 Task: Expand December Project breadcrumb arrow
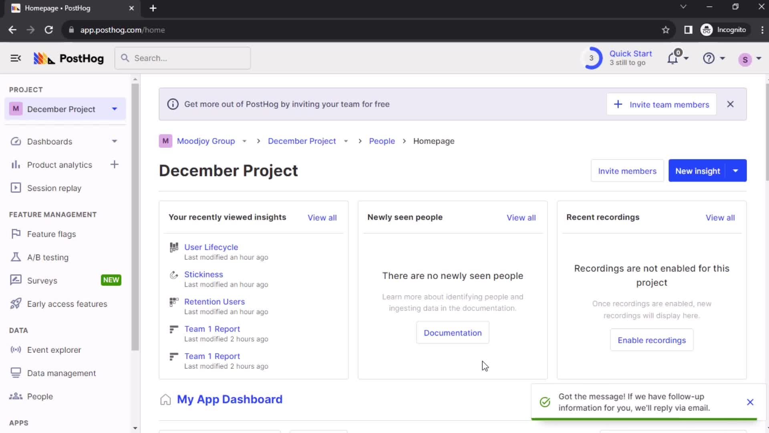(346, 141)
